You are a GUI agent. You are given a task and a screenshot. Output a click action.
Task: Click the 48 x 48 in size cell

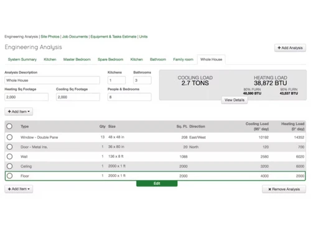coord(116,137)
